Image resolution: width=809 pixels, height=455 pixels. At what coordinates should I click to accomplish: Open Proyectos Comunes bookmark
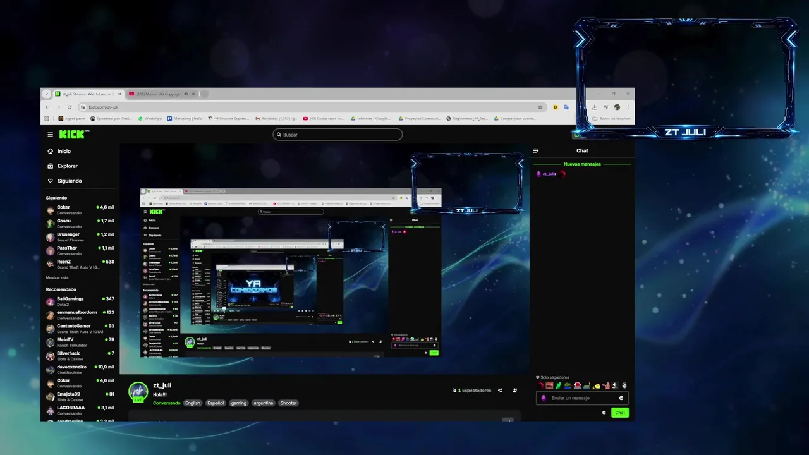click(x=420, y=118)
